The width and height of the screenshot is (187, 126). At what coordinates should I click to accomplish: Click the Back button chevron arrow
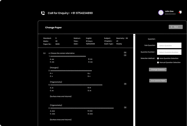[x=172, y=27]
